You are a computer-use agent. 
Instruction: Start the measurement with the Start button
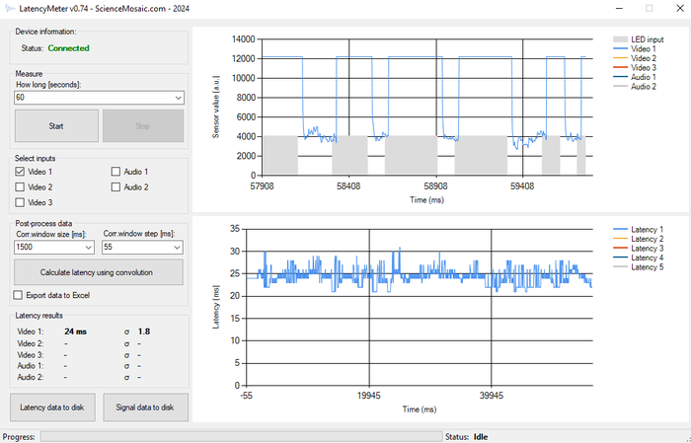tap(56, 126)
